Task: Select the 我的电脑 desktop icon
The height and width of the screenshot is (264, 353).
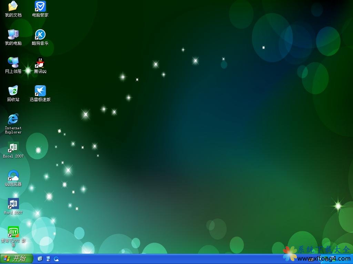Action: 13,34
